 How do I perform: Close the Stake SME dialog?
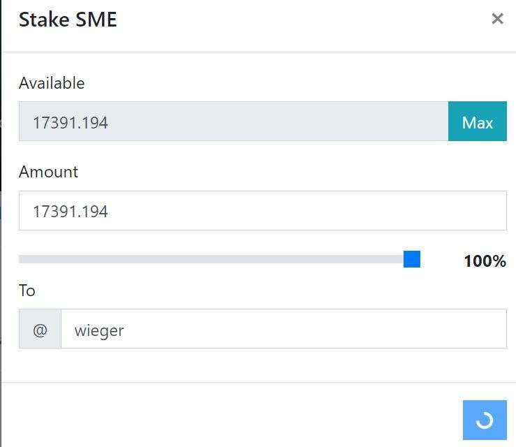click(497, 19)
